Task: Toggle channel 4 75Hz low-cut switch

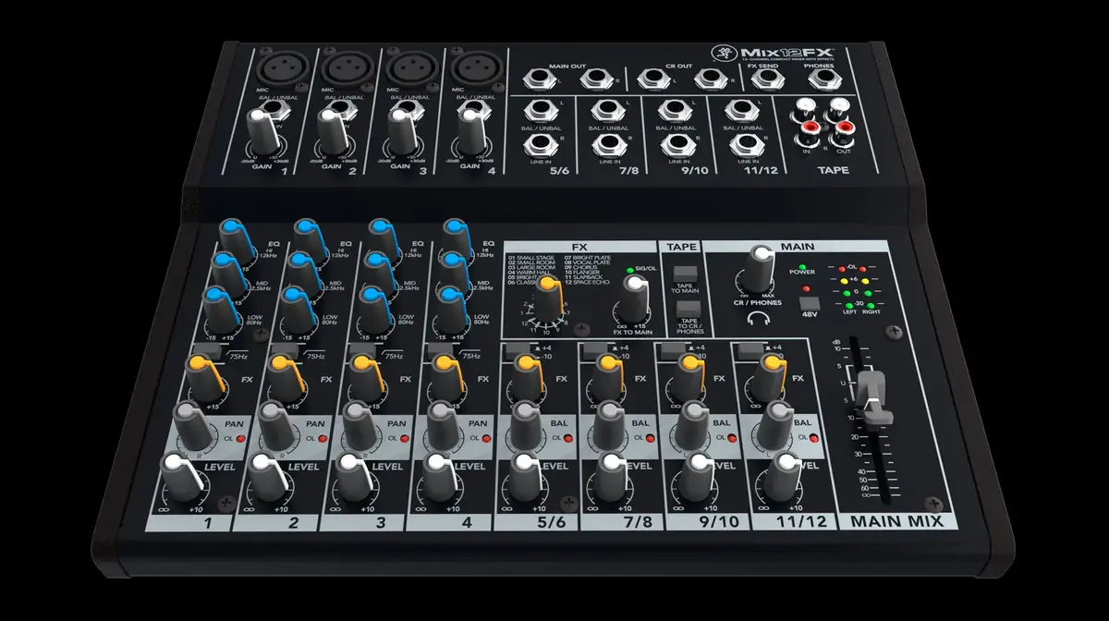Action: tap(441, 348)
